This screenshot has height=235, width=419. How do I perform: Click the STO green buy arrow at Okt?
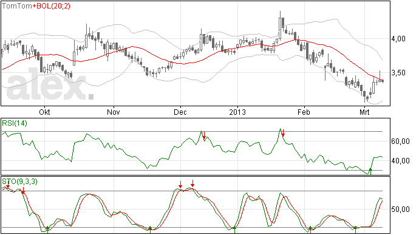point(47,230)
